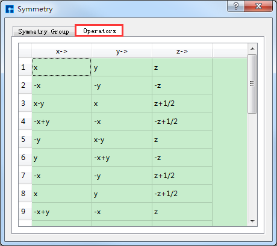Click the -x+y cell in row 4
Screen dimensions: 277x246
pyautogui.click(x=61, y=121)
